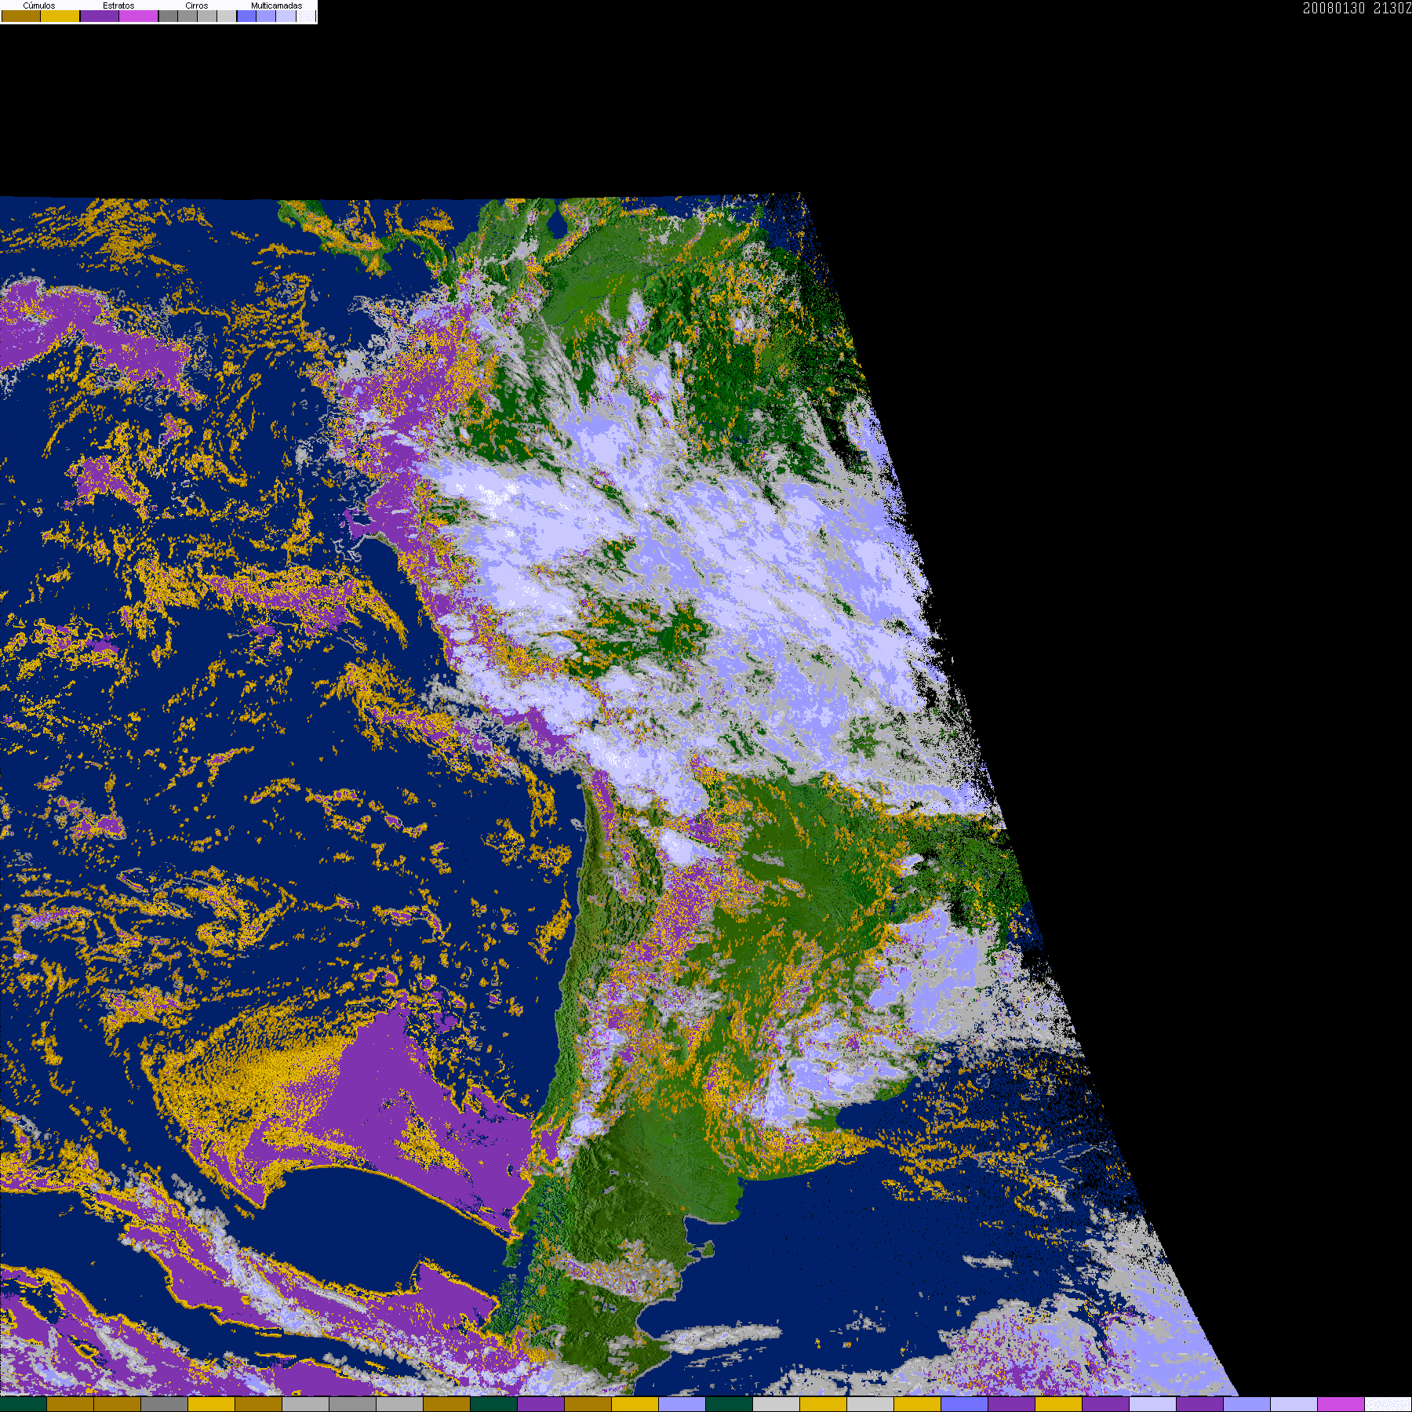Click the darkest gray Cirros legend swatch
This screenshot has width=1412, height=1412.
168,16
